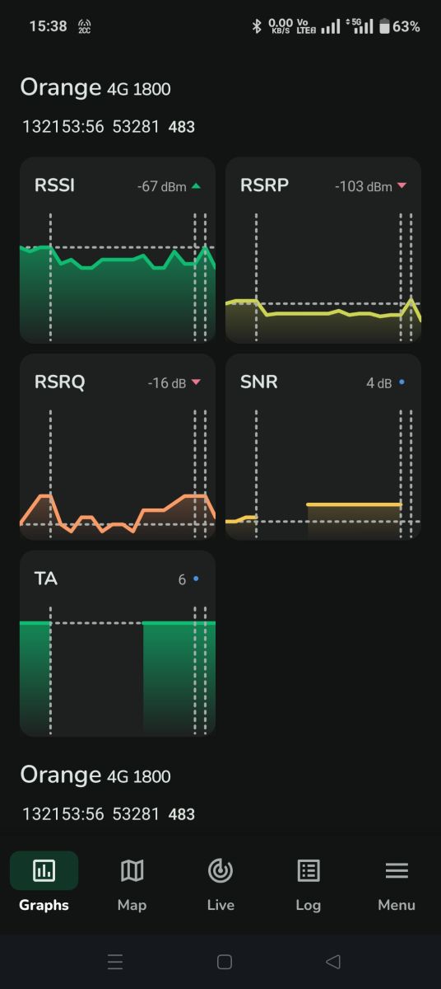
Task: Select the TA timing advance card
Action: click(x=118, y=643)
